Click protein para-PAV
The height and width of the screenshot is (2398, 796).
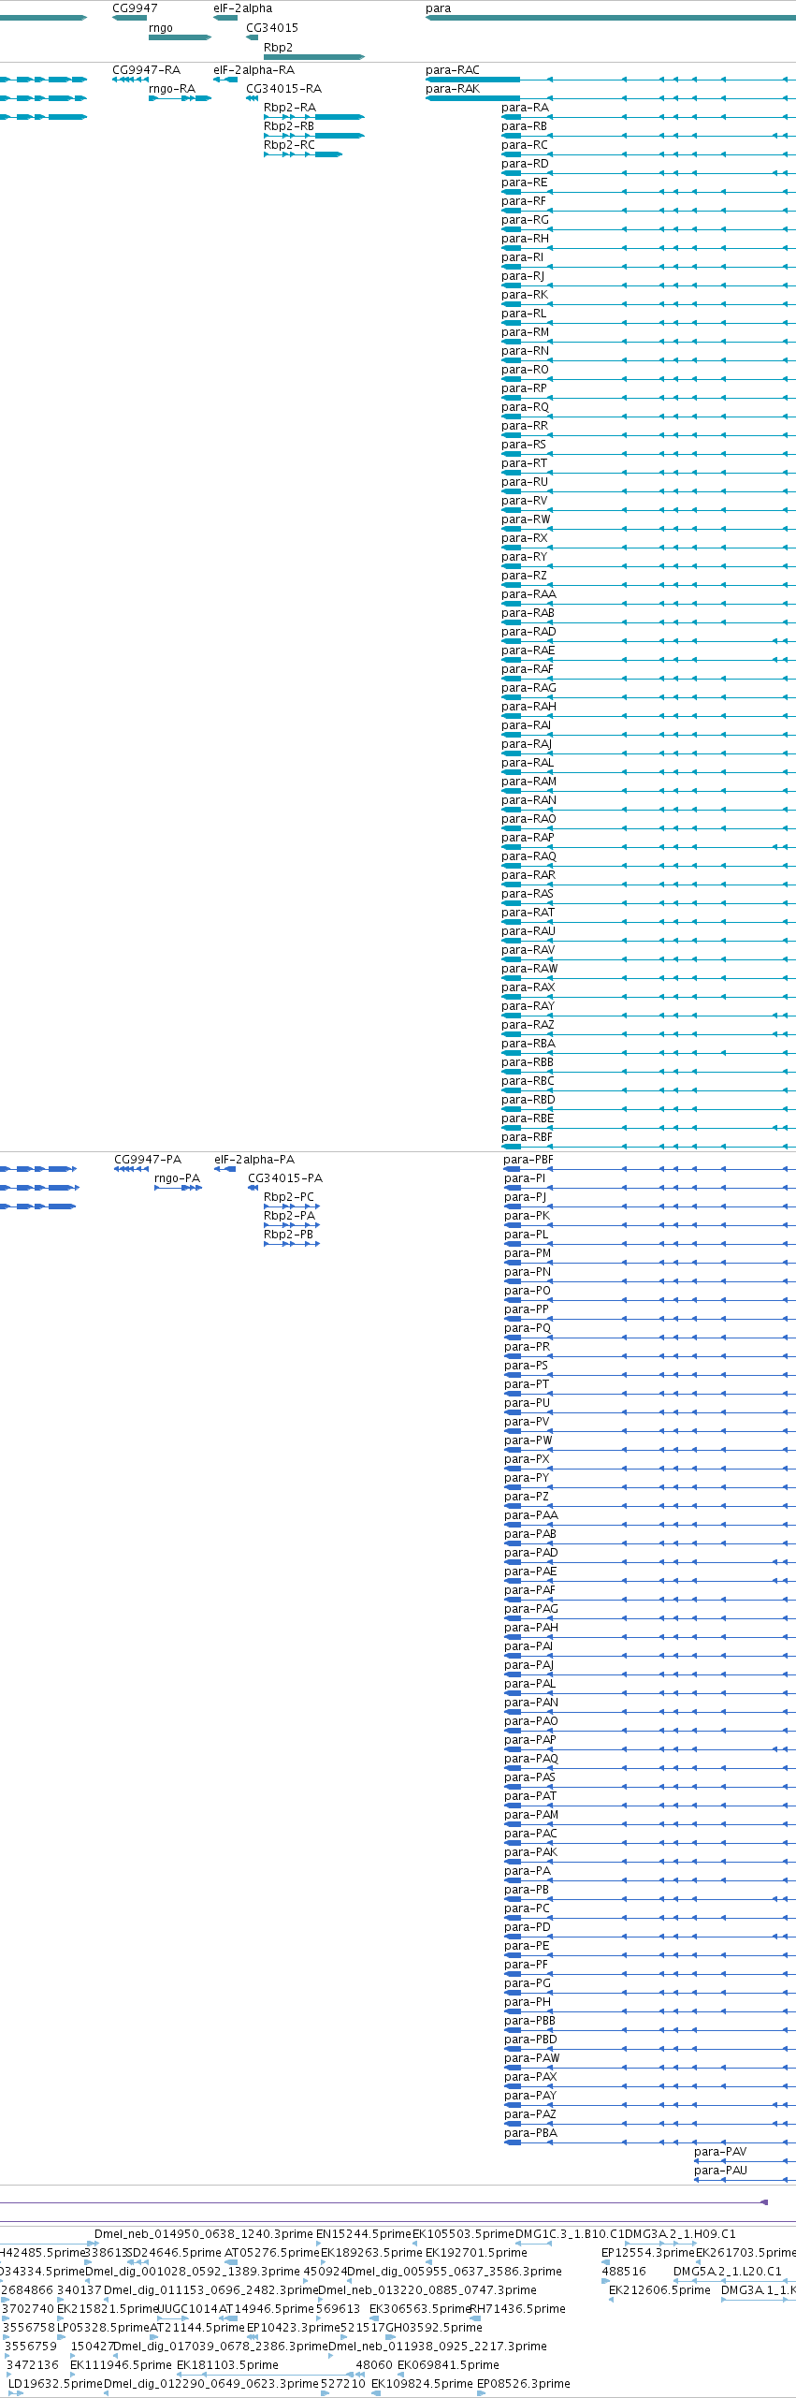tap(720, 2152)
